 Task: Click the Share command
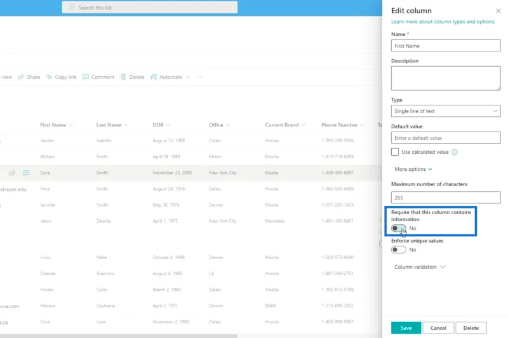pos(29,77)
